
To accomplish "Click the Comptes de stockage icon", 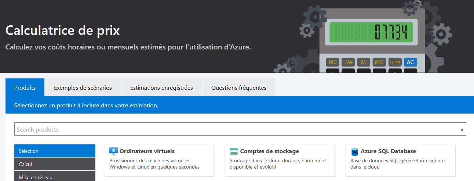I will (x=234, y=151).
